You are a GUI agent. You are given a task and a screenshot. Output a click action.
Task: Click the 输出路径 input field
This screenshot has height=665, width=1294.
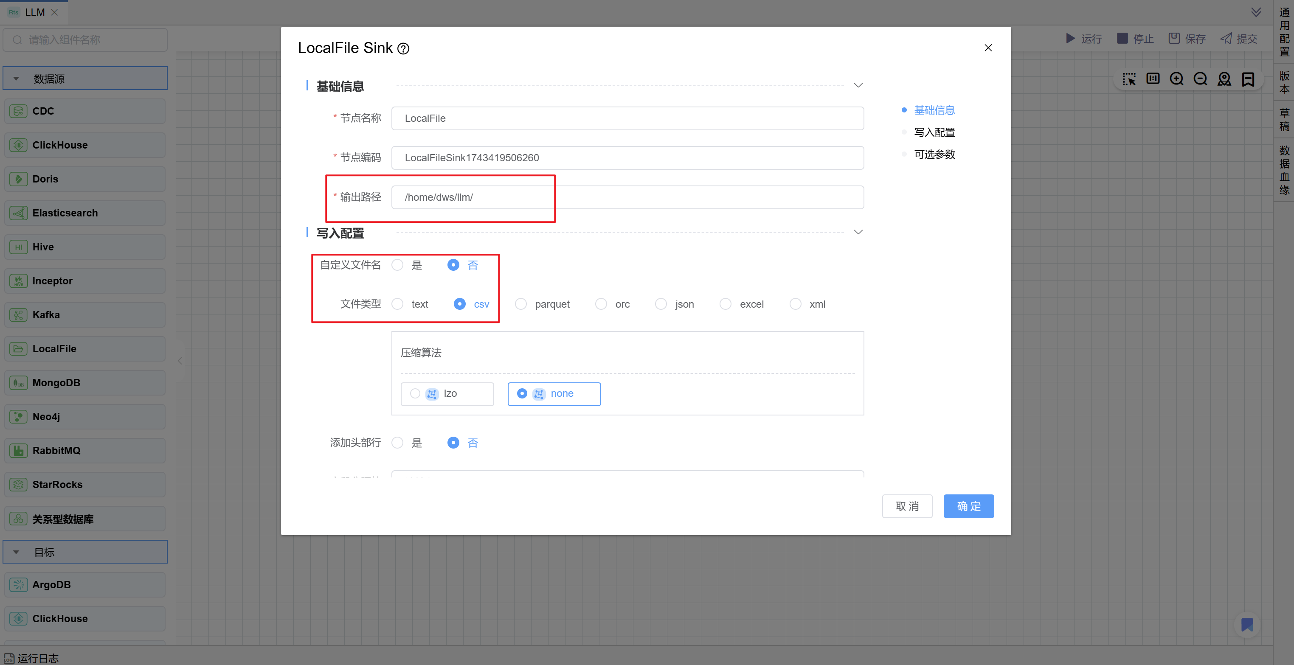pos(627,197)
